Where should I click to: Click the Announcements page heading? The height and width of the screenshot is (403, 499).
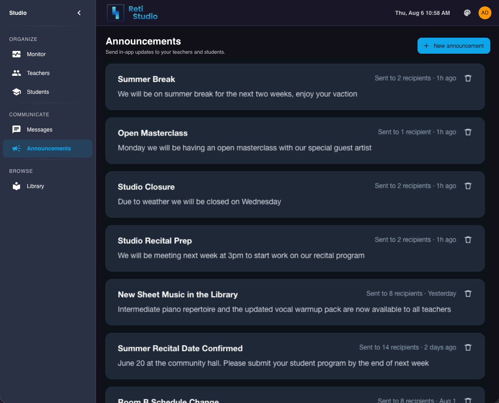(x=143, y=41)
